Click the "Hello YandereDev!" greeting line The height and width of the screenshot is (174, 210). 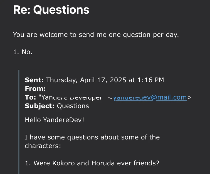pyautogui.click(x=55, y=120)
